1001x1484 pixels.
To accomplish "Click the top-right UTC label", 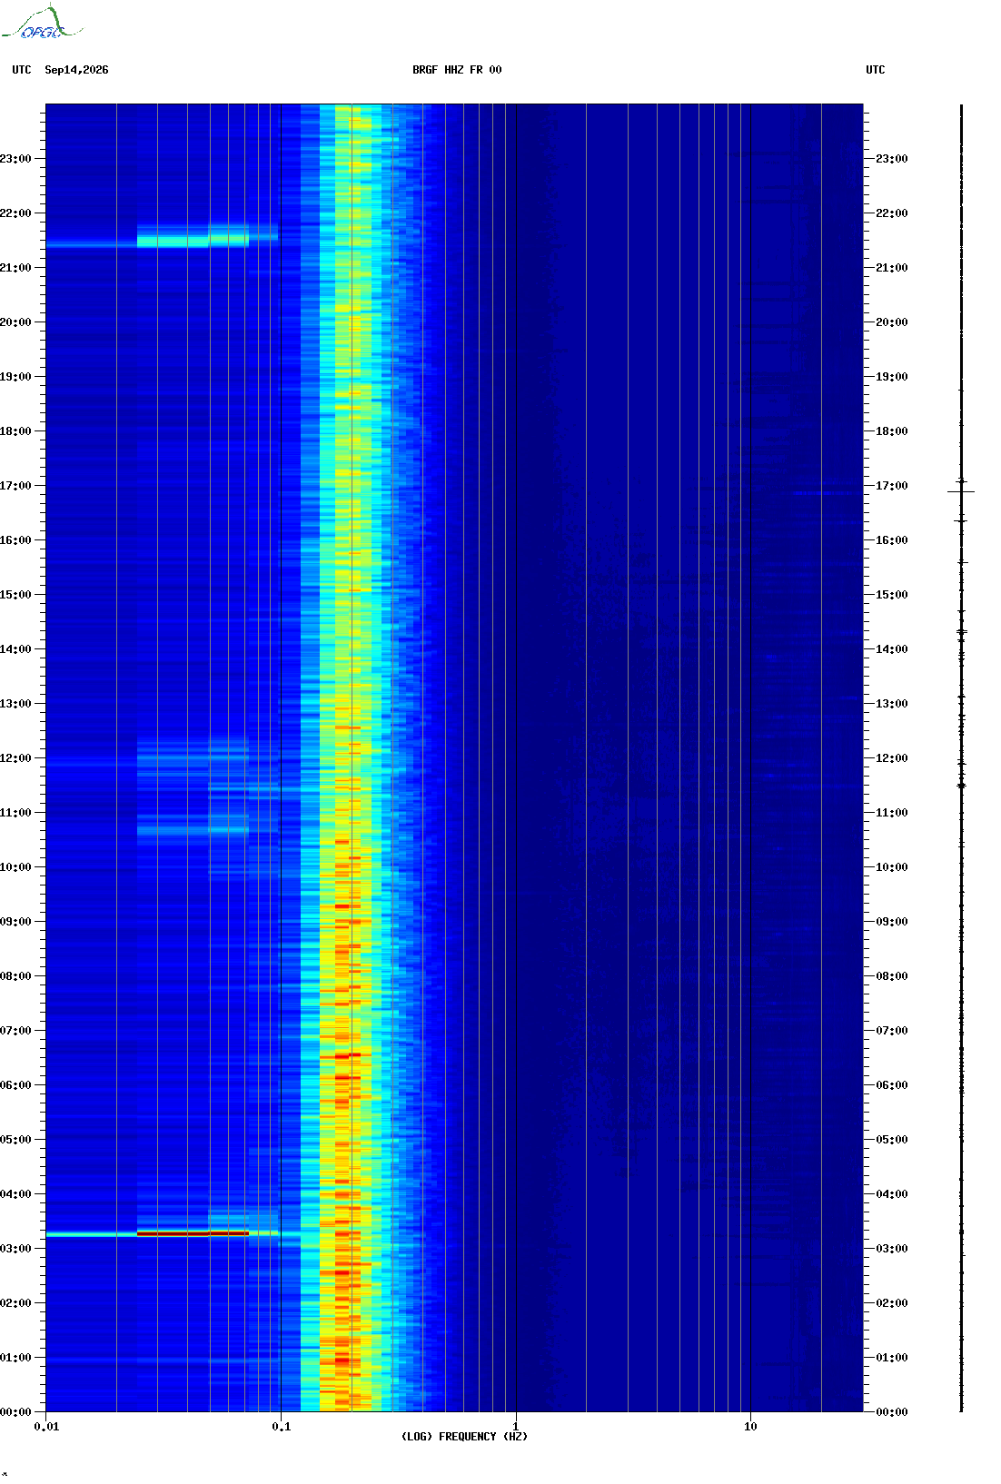I will click(876, 70).
